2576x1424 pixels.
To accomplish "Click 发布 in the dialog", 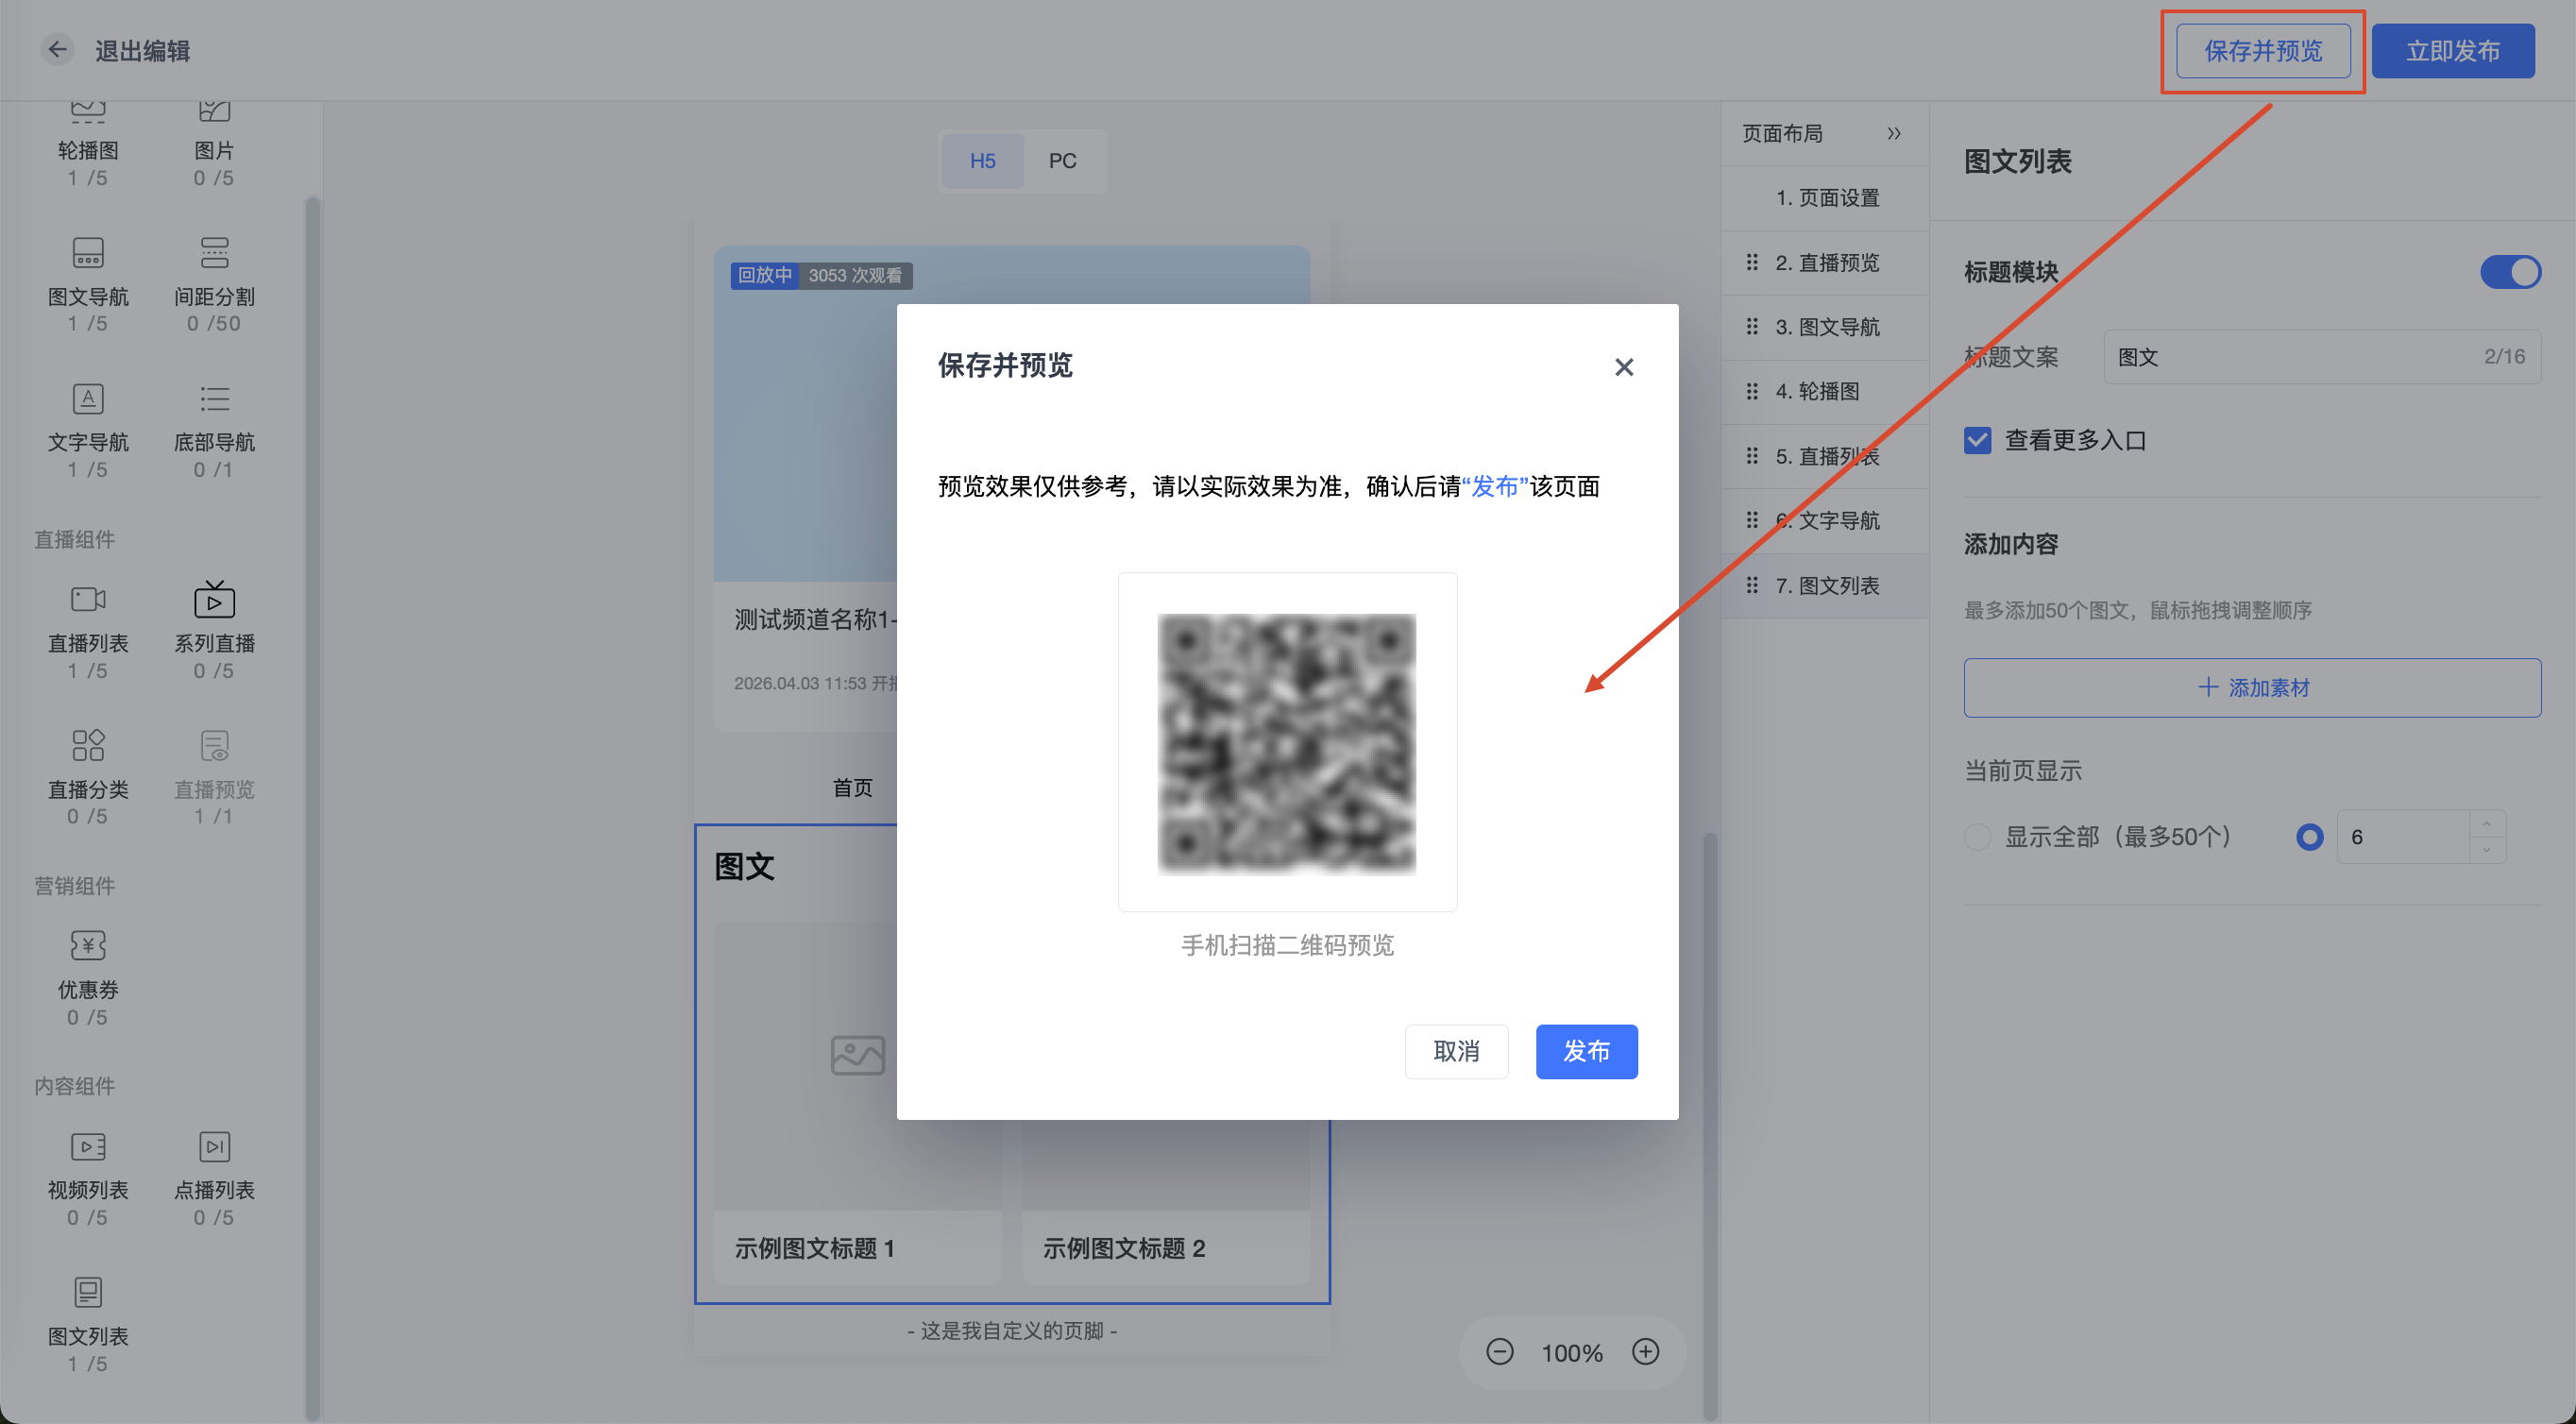I will pyautogui.click(x=1586, y=1051).
